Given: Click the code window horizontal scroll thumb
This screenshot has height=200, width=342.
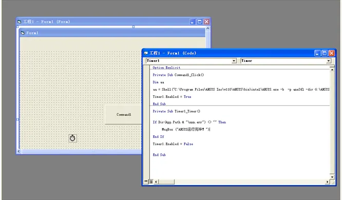Looking at the screenshot, I should click(x=166, y=182).
